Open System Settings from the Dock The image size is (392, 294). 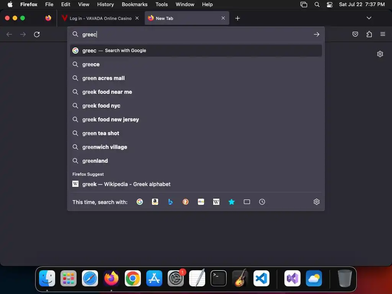pyautogui.click(x=176, y=278)
